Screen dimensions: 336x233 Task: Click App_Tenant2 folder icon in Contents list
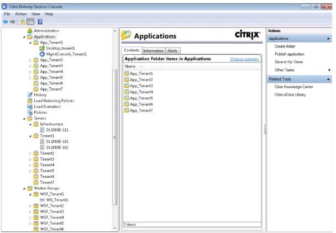click(x=127, y=80)
